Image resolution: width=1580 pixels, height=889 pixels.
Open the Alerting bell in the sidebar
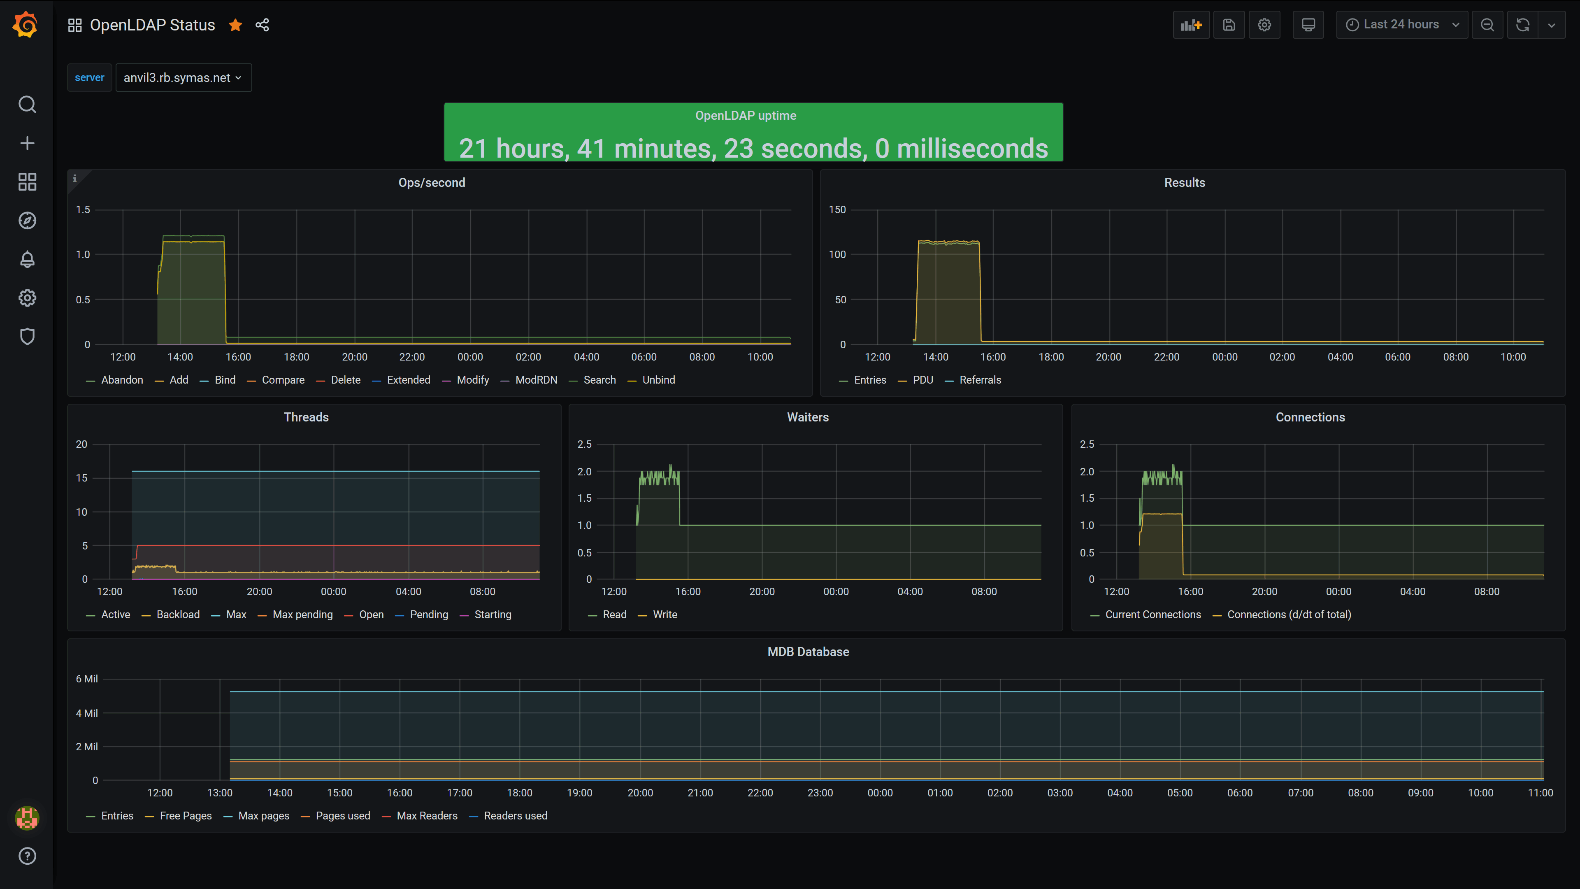pyautogui.click(x=27, y=260)
